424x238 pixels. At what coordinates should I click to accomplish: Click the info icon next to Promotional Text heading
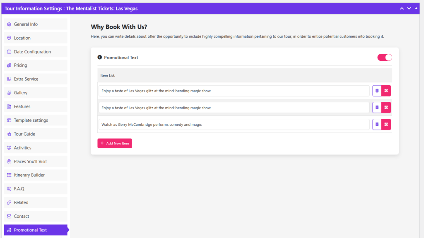click(99, 58)
